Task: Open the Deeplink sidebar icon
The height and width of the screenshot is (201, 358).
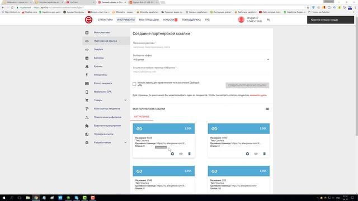Action: (87, 50)
